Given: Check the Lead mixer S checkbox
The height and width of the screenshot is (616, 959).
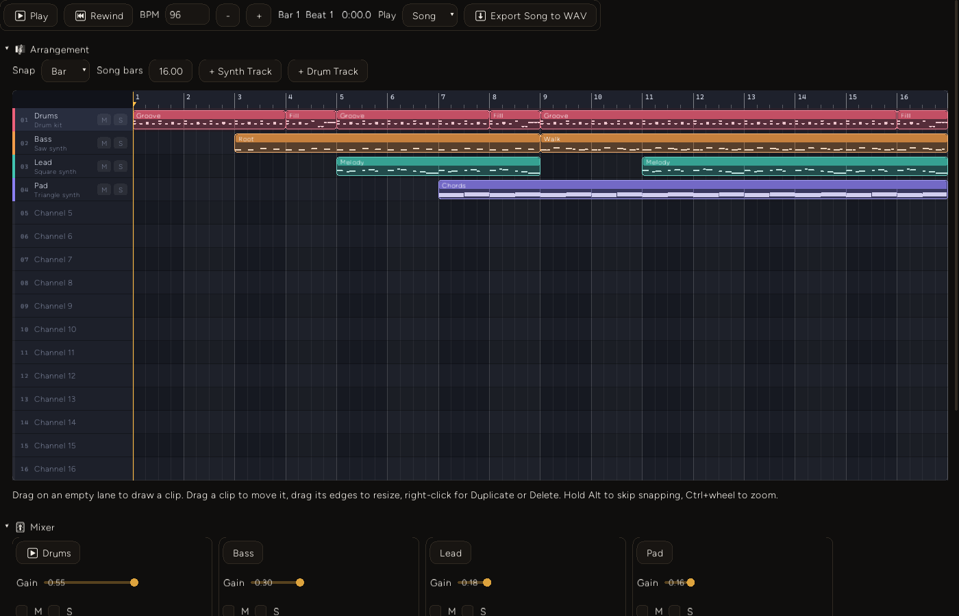Looking at the screenshot, I should click(x=468, y=611).
